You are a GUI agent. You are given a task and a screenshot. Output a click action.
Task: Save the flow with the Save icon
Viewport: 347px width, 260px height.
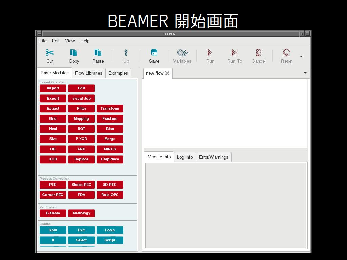[x=154, y=52]
